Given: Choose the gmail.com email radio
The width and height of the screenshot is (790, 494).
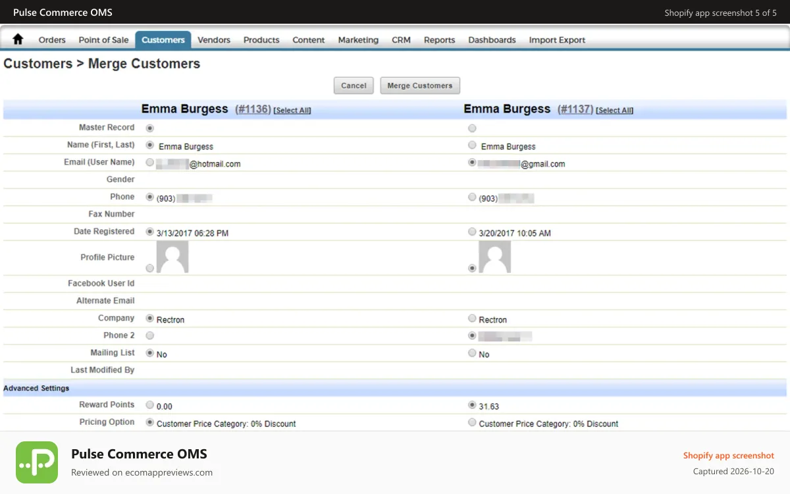Looking at the screenshot, I should click(472, 162).
